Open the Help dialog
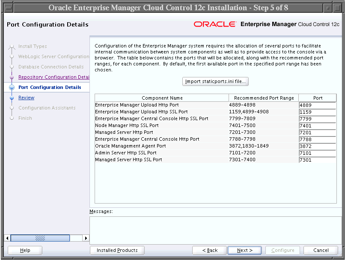The height and width of the screenshot is (260, 345). pyautogui.click(x=25, y=250)
